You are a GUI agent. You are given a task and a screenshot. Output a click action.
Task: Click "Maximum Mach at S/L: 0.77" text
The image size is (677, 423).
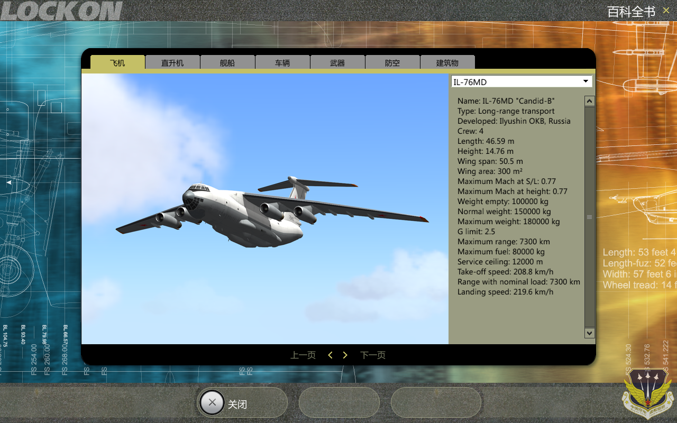pyautogui.click(x=507, y=181)
